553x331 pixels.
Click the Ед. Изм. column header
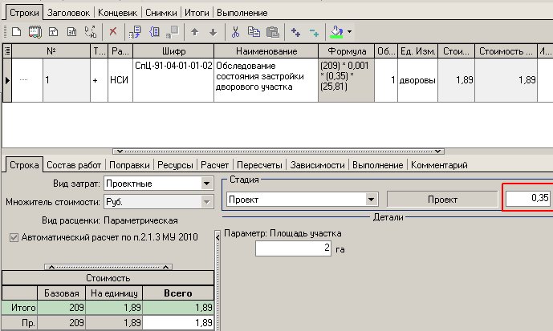coord(417,51)
